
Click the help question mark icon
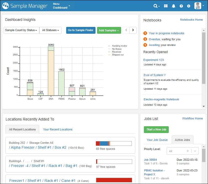coord(181,6)
